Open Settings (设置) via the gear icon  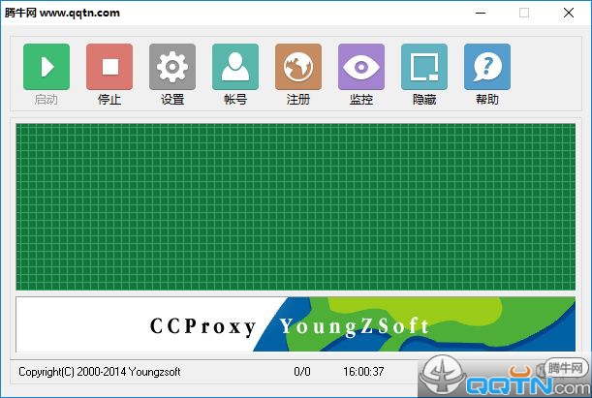point(172,67)
